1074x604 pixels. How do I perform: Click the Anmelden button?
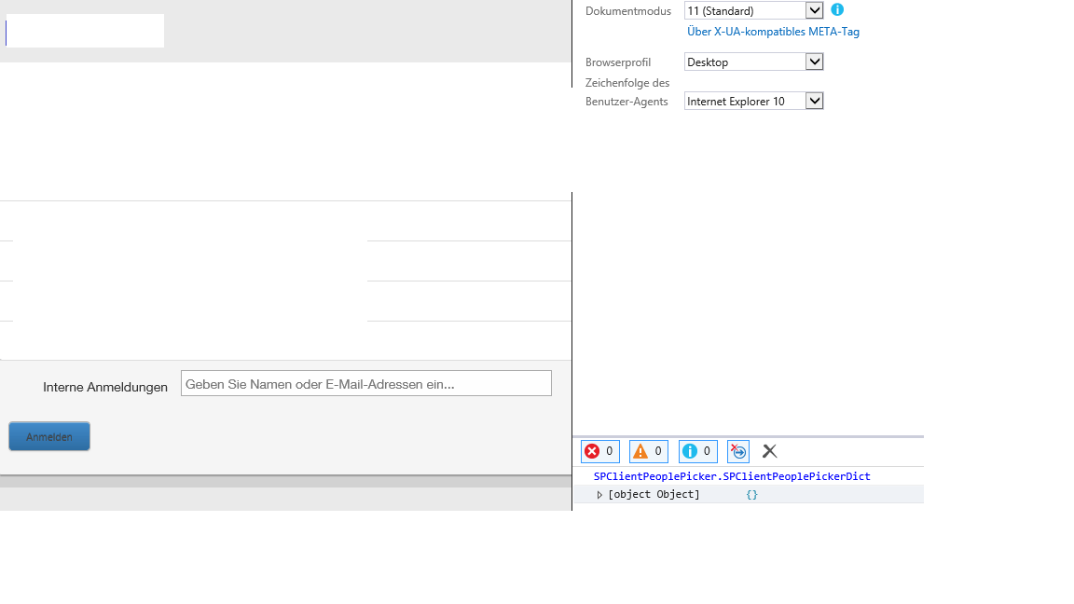pos(48,435)
